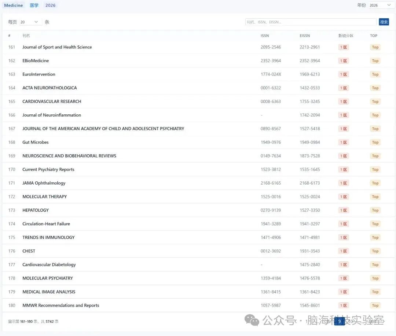This screenshot has height=336, width=396.
Task: Click ISSN 2168-6165 cell
Action: [x=271, y=183]
